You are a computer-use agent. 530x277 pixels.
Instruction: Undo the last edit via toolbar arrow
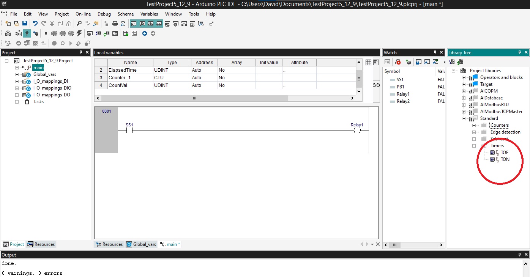(x=35, y=24)
